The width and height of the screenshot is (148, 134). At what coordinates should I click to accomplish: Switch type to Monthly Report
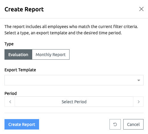point(51,55)
